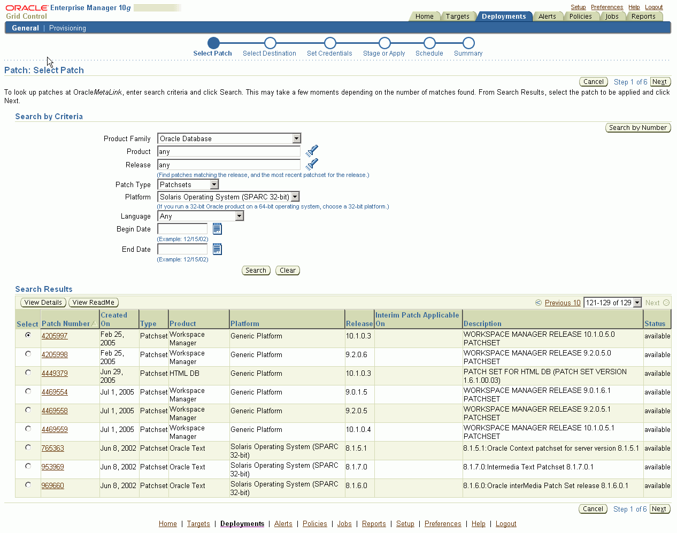Select the radio button for patch 4205997
The width and height of the screenshot is (677, 533).
(x=27, y=334)
